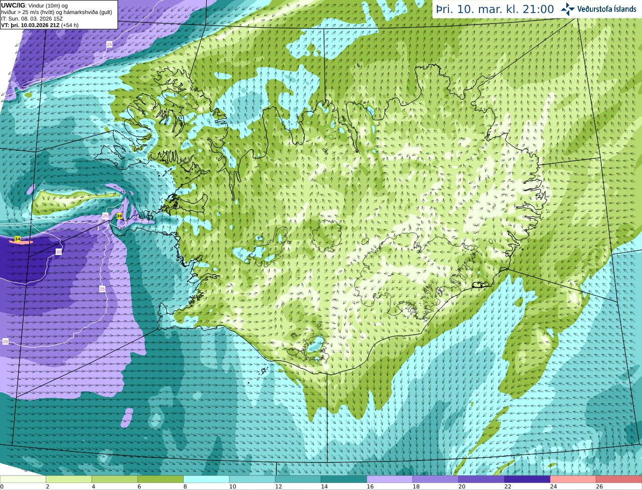This screenshot has height=490, width=642.
Task: Pick the 20–22 m/s violet legend swatch
Action: [482, 479]
